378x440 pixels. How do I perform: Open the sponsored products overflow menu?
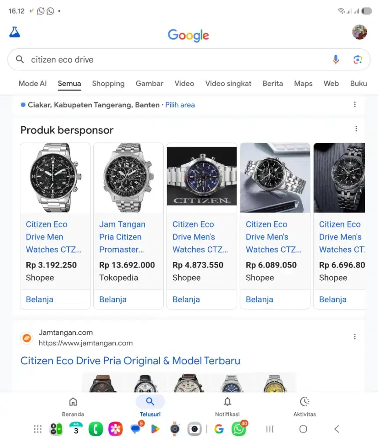[356, 128]
